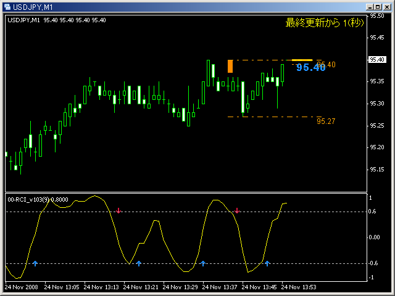This screenshot has height=296, width=395.
Task: Click the 24 Nov 13:45 time label
Action: tap(259, 287)
